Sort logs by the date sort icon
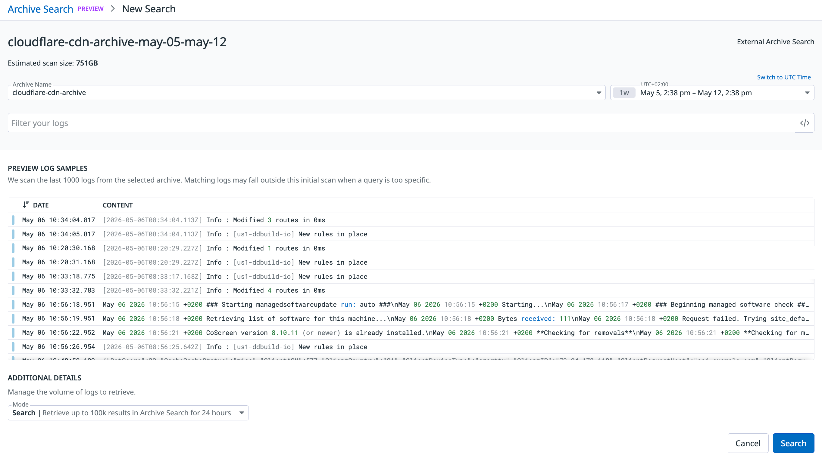The width and height of the screenshot is (822, 461). pyautogui.click(x=26, y=205)
